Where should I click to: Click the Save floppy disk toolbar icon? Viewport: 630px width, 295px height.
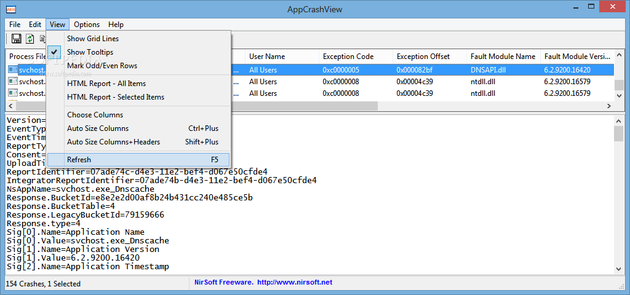(17, 39)
